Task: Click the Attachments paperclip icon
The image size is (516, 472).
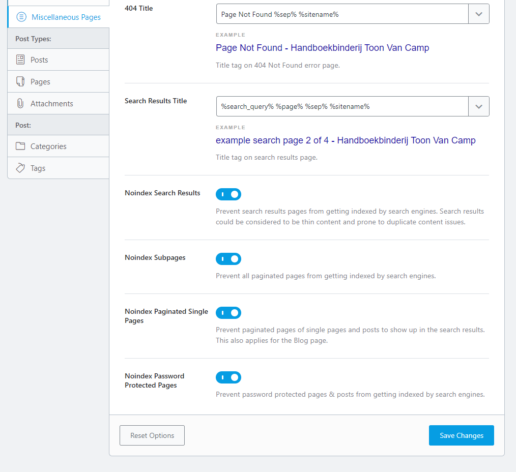Action: (x=20, y=103)
